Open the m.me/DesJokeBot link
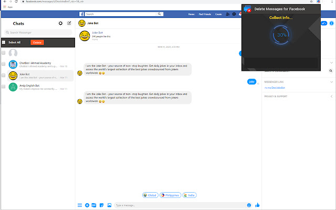Viewport: 336px width, 210px height. (275, 88)
